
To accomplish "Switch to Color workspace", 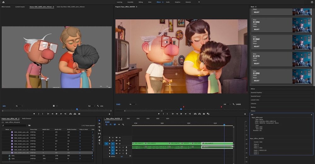I will (150, 2).
